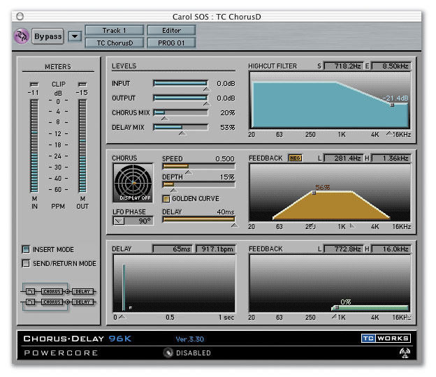Click the PowerCore disabled status icon
The image size is (436, 377).
[x=168, y=353]
